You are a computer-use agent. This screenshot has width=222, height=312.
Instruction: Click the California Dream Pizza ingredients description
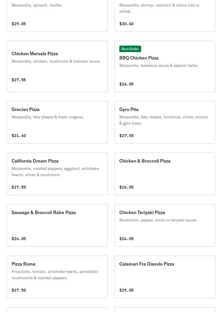point(55,172)
